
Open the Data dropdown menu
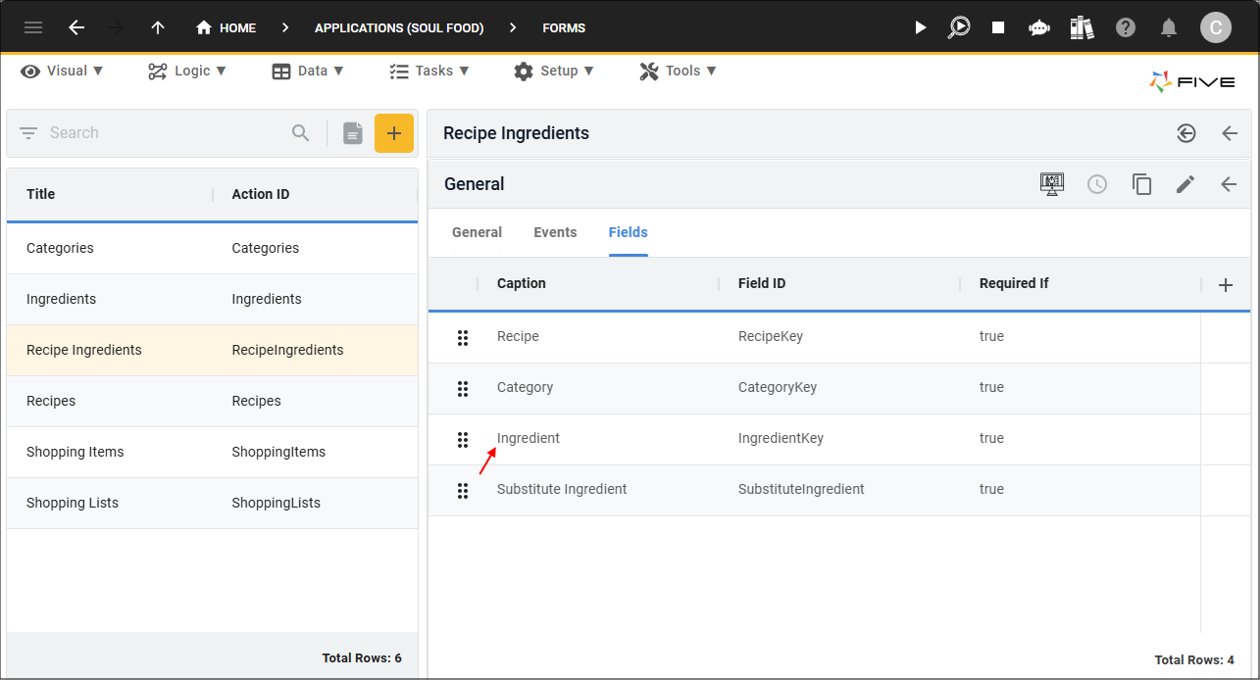click(308, 71)
